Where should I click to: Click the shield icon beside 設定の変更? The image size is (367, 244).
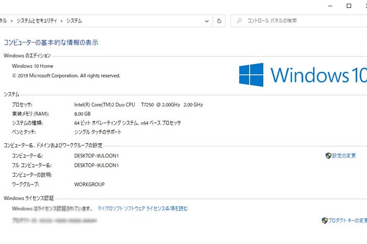(328, 155)
